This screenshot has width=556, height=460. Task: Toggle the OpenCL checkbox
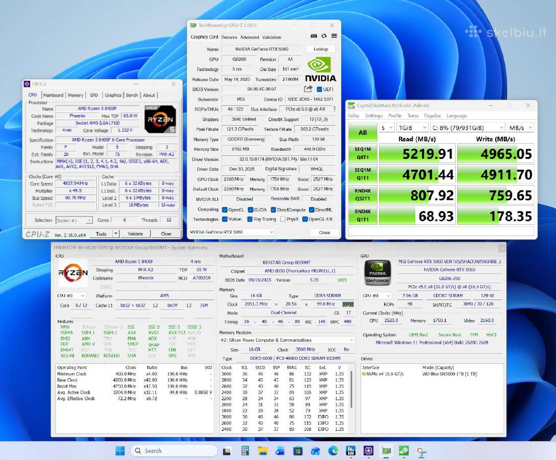point(225,210)
